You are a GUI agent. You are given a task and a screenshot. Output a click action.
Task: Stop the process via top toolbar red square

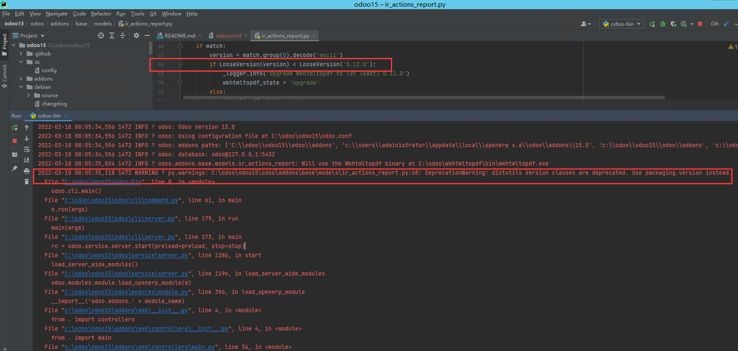(700, 24)
